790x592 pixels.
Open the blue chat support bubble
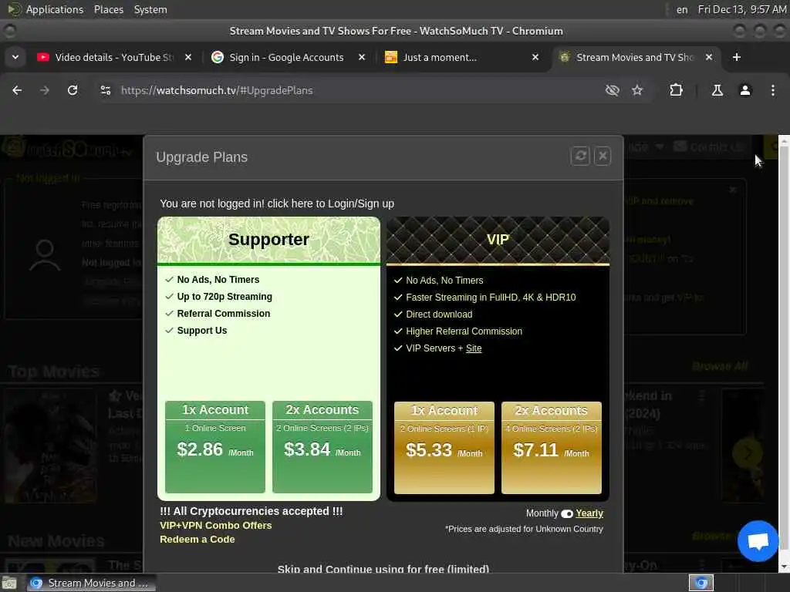point(758,541)
